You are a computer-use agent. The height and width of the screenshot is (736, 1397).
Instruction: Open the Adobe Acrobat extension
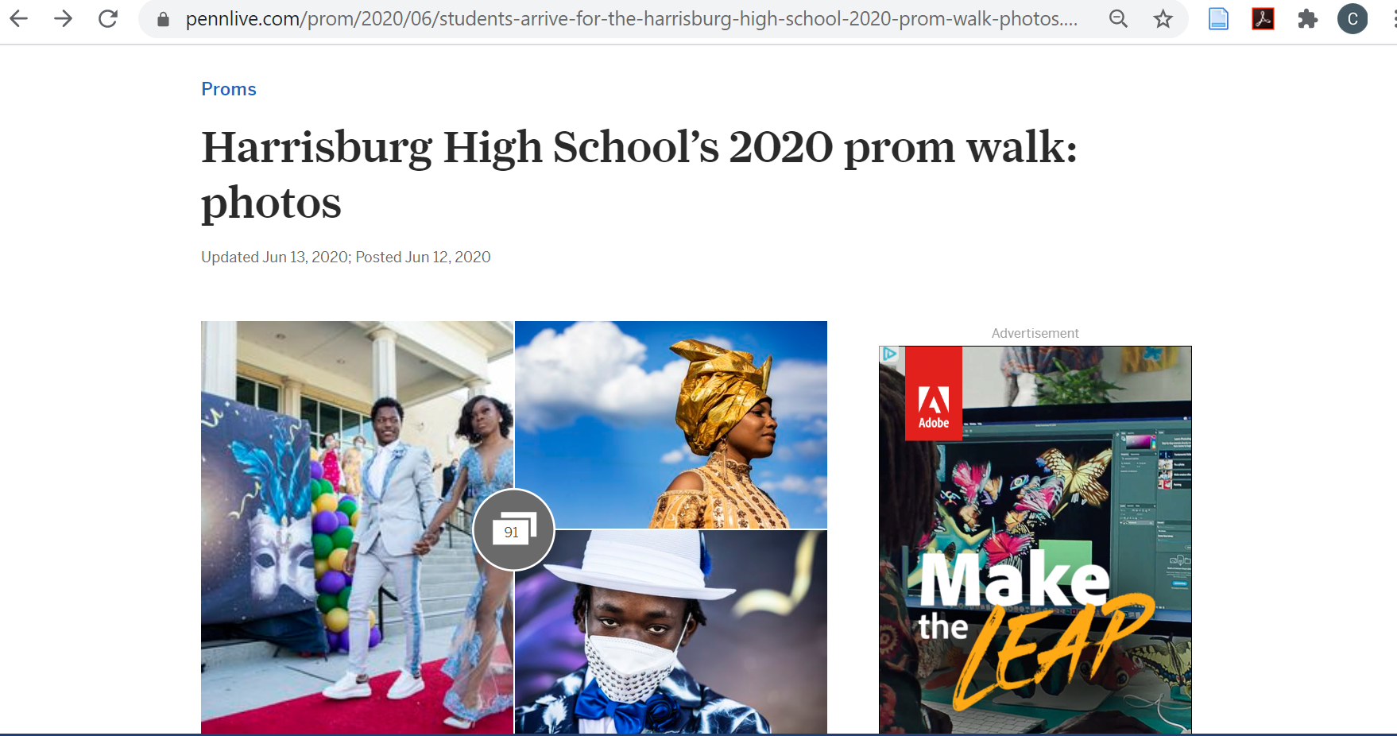coord(1263,18)
